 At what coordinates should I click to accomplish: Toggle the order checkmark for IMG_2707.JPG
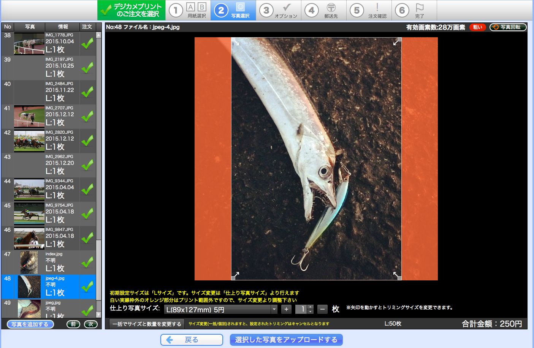point(87,117)
